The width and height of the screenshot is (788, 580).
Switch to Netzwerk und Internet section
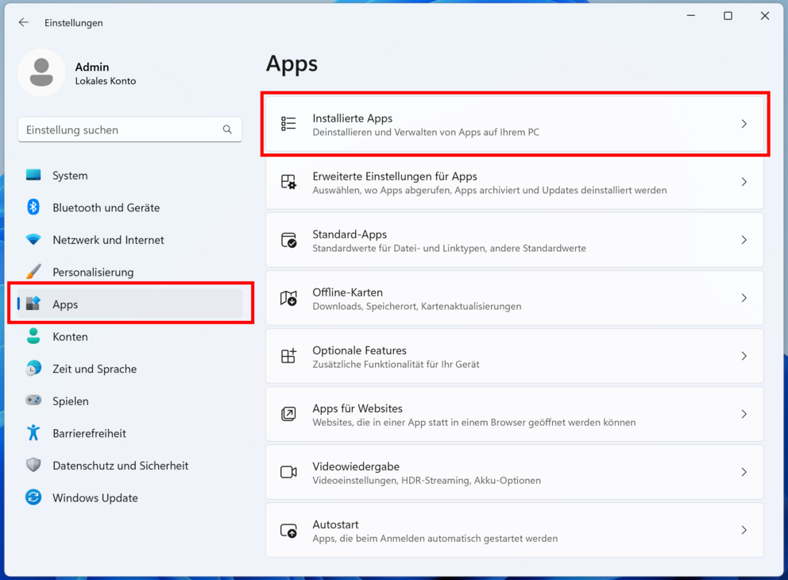tap(129, 240)
